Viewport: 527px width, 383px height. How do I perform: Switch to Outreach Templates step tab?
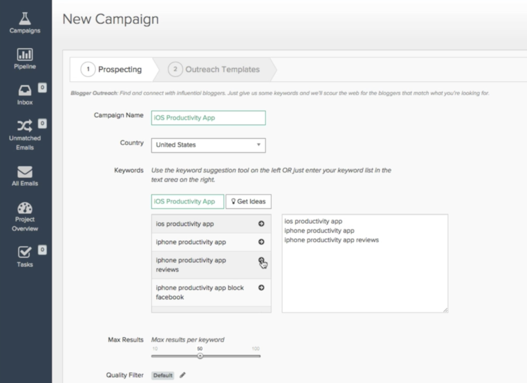click(217, 69)
